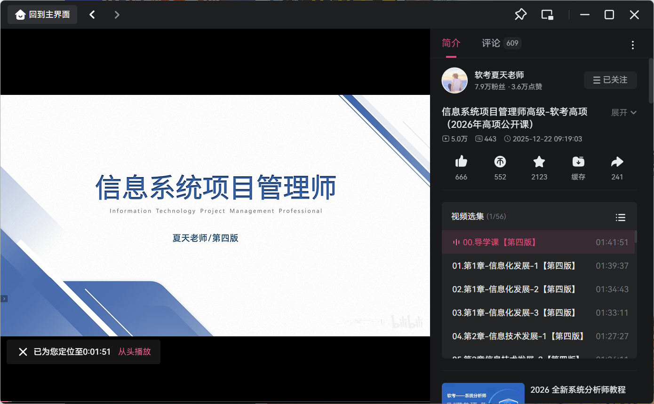Minimize the player window
This screenshot has width=654, height=404.
pos(585,15)
